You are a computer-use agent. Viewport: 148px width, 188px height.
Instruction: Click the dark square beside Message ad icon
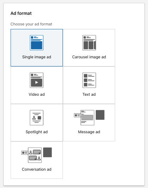coord(100,115)
